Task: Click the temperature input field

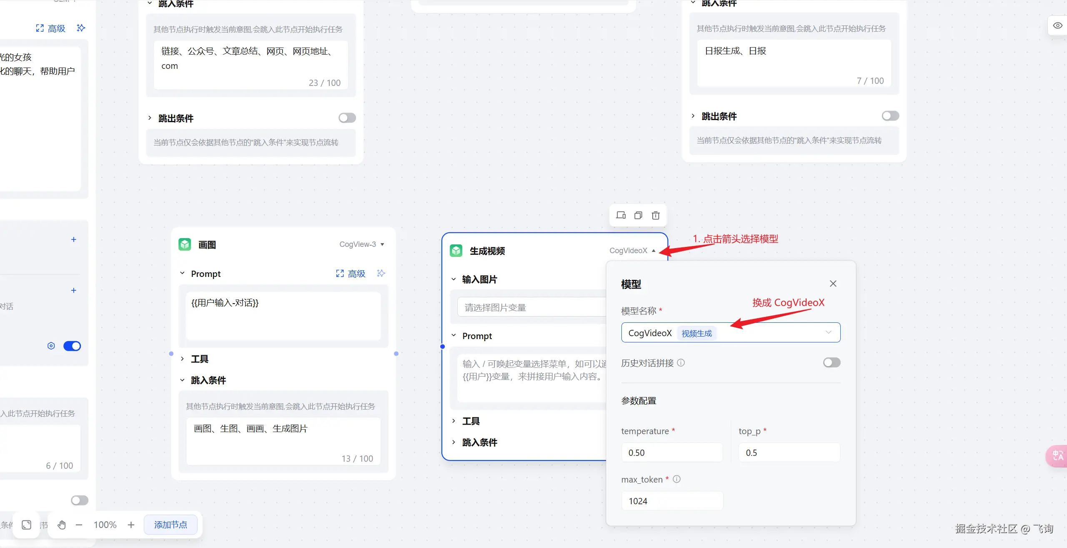Action: (671, 452)
